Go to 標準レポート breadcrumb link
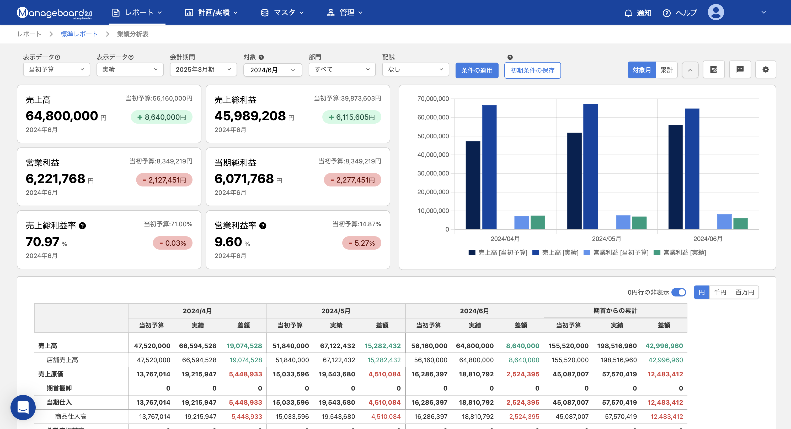This screenshot has width=791, height=429. (79, 34)
